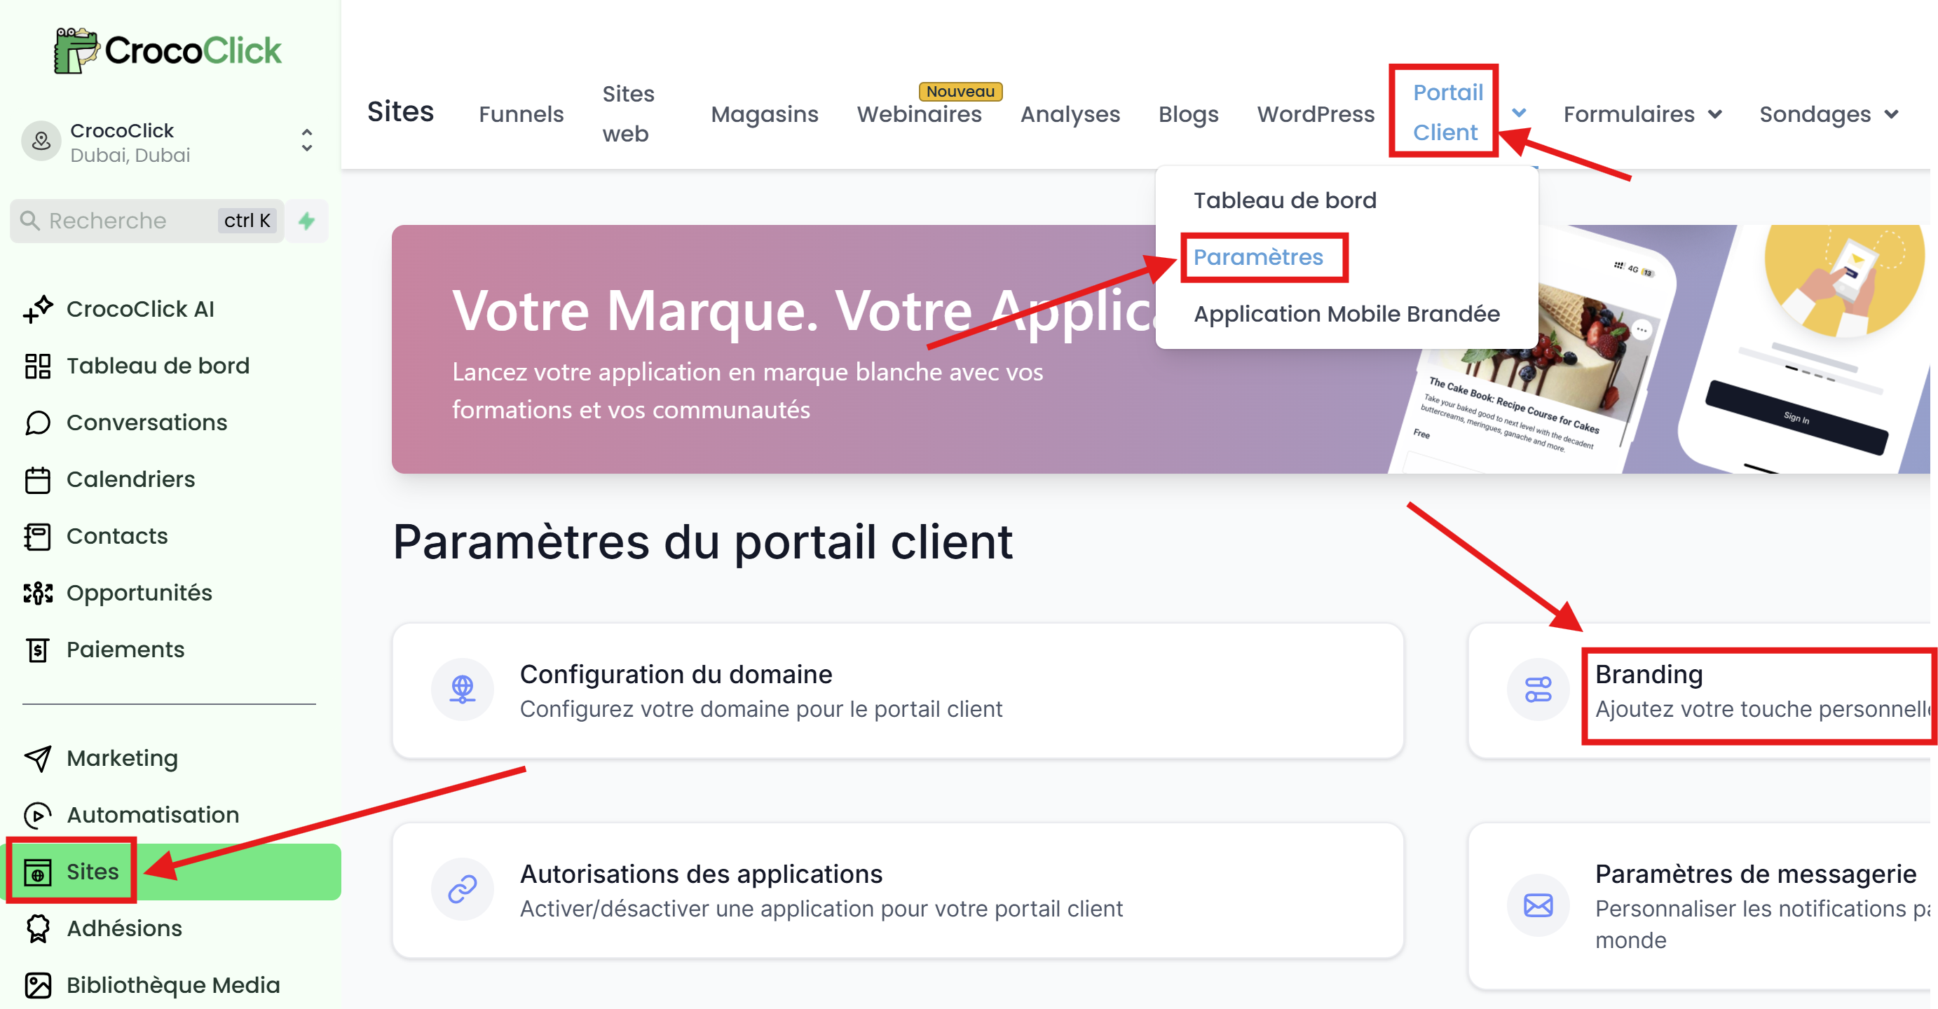Click the Sites heading in top navigation
1938x1009 pixels.
400,111
